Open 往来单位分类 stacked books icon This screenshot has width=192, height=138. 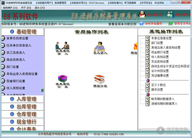coord(62,81)
